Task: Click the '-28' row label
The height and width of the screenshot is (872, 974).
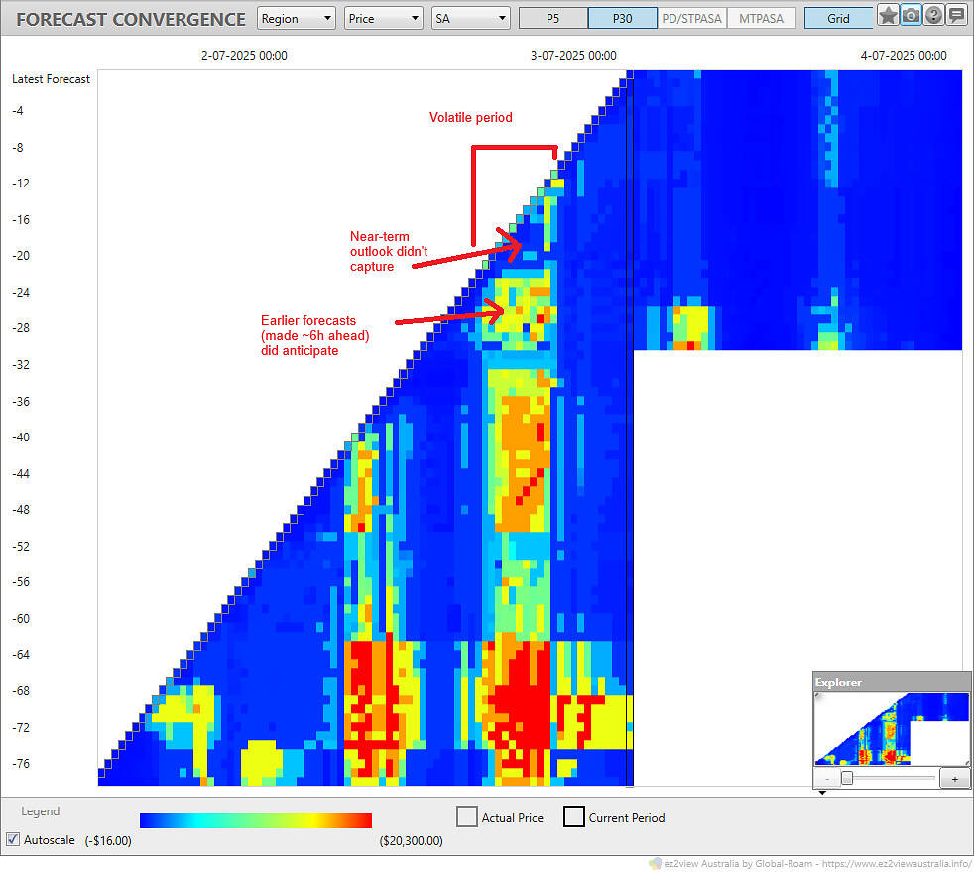Action: (21, 327)
